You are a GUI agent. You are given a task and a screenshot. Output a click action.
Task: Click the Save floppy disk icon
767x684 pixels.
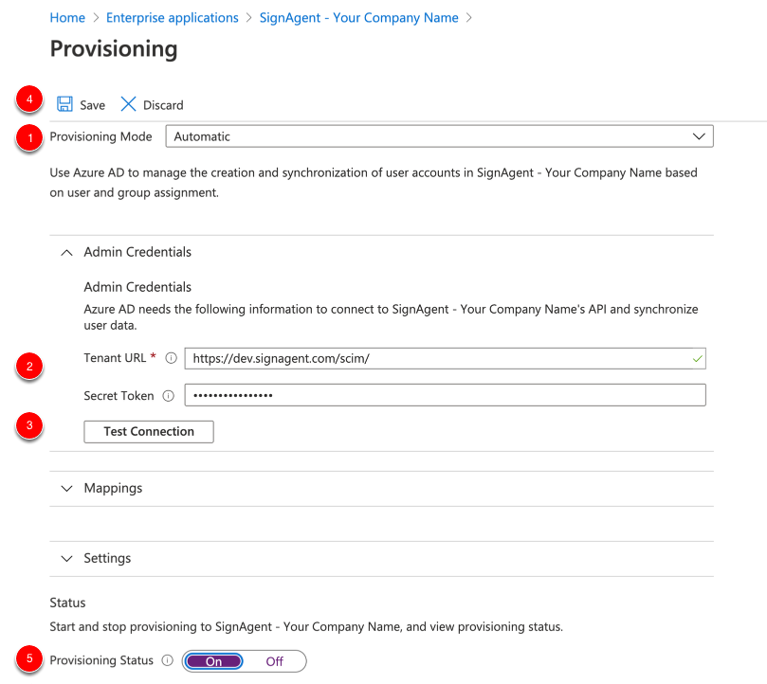(64, 104)
